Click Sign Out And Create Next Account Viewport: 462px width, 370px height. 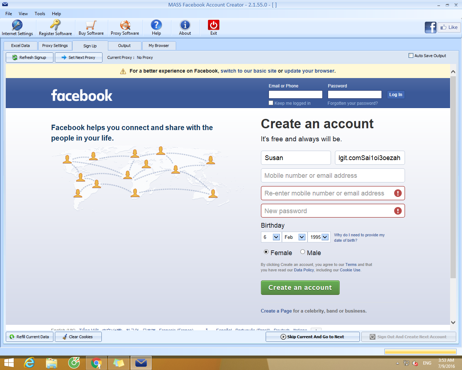point(409,337)
